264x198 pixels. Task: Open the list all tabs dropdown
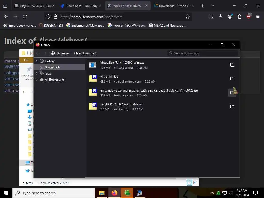pyautogui.click(x=213, y=6)
